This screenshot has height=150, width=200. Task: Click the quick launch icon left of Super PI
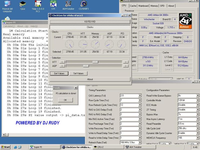coord(20,147)
